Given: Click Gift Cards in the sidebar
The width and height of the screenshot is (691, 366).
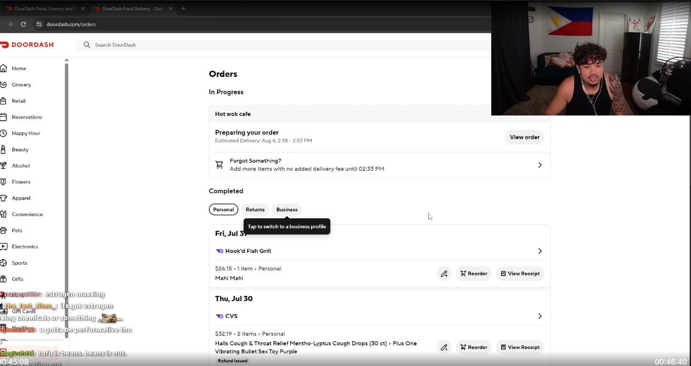Looking at the screenshot, I should [24, 312].
